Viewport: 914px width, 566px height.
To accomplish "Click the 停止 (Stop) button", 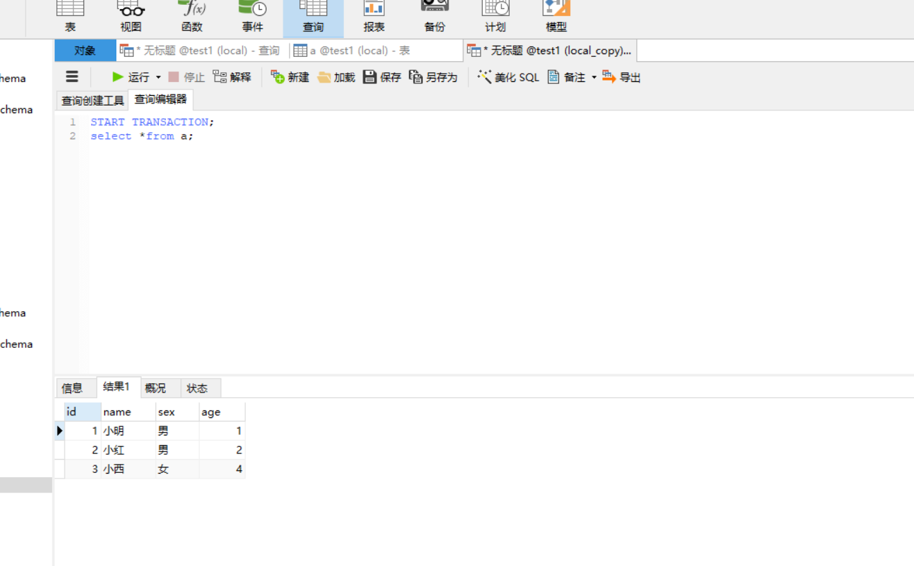I will point(186,77).
